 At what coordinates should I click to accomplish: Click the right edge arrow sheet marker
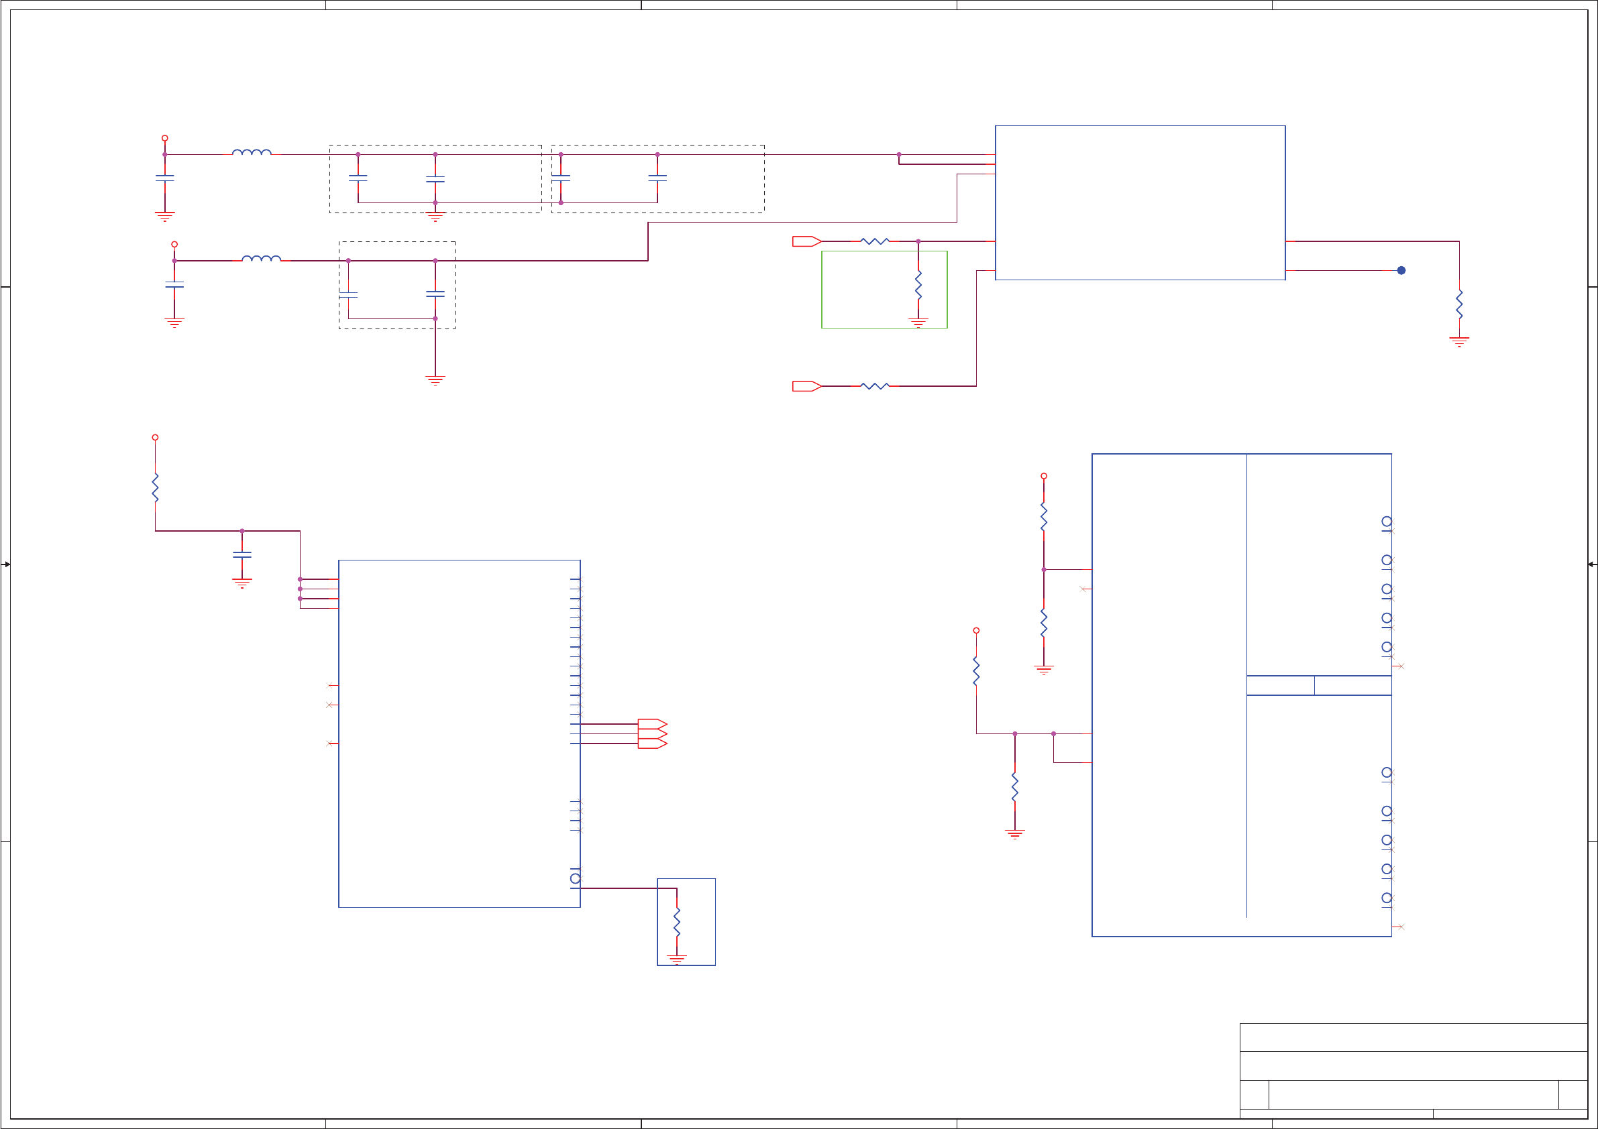[1592, 564]
